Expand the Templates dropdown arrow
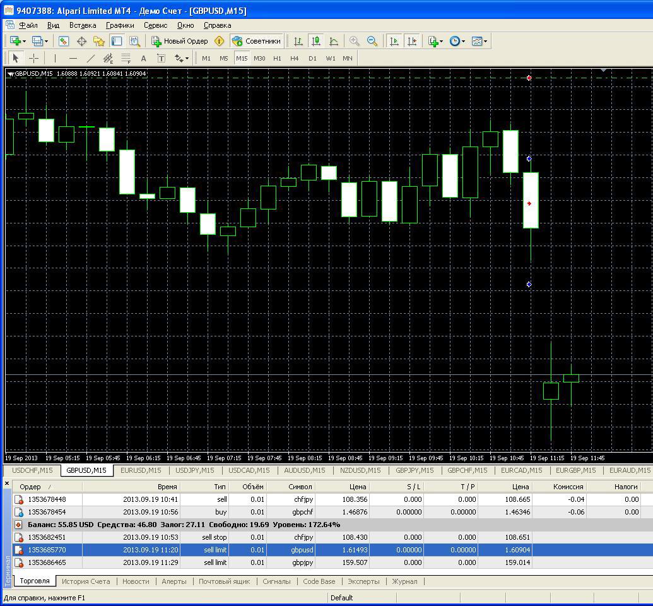The image size is (653, 606). pos(486,41)
